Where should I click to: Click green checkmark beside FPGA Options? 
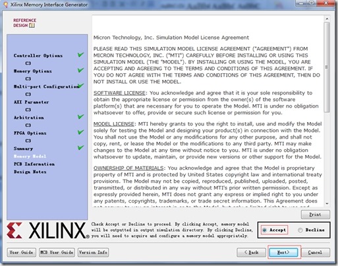pos(81,132)
